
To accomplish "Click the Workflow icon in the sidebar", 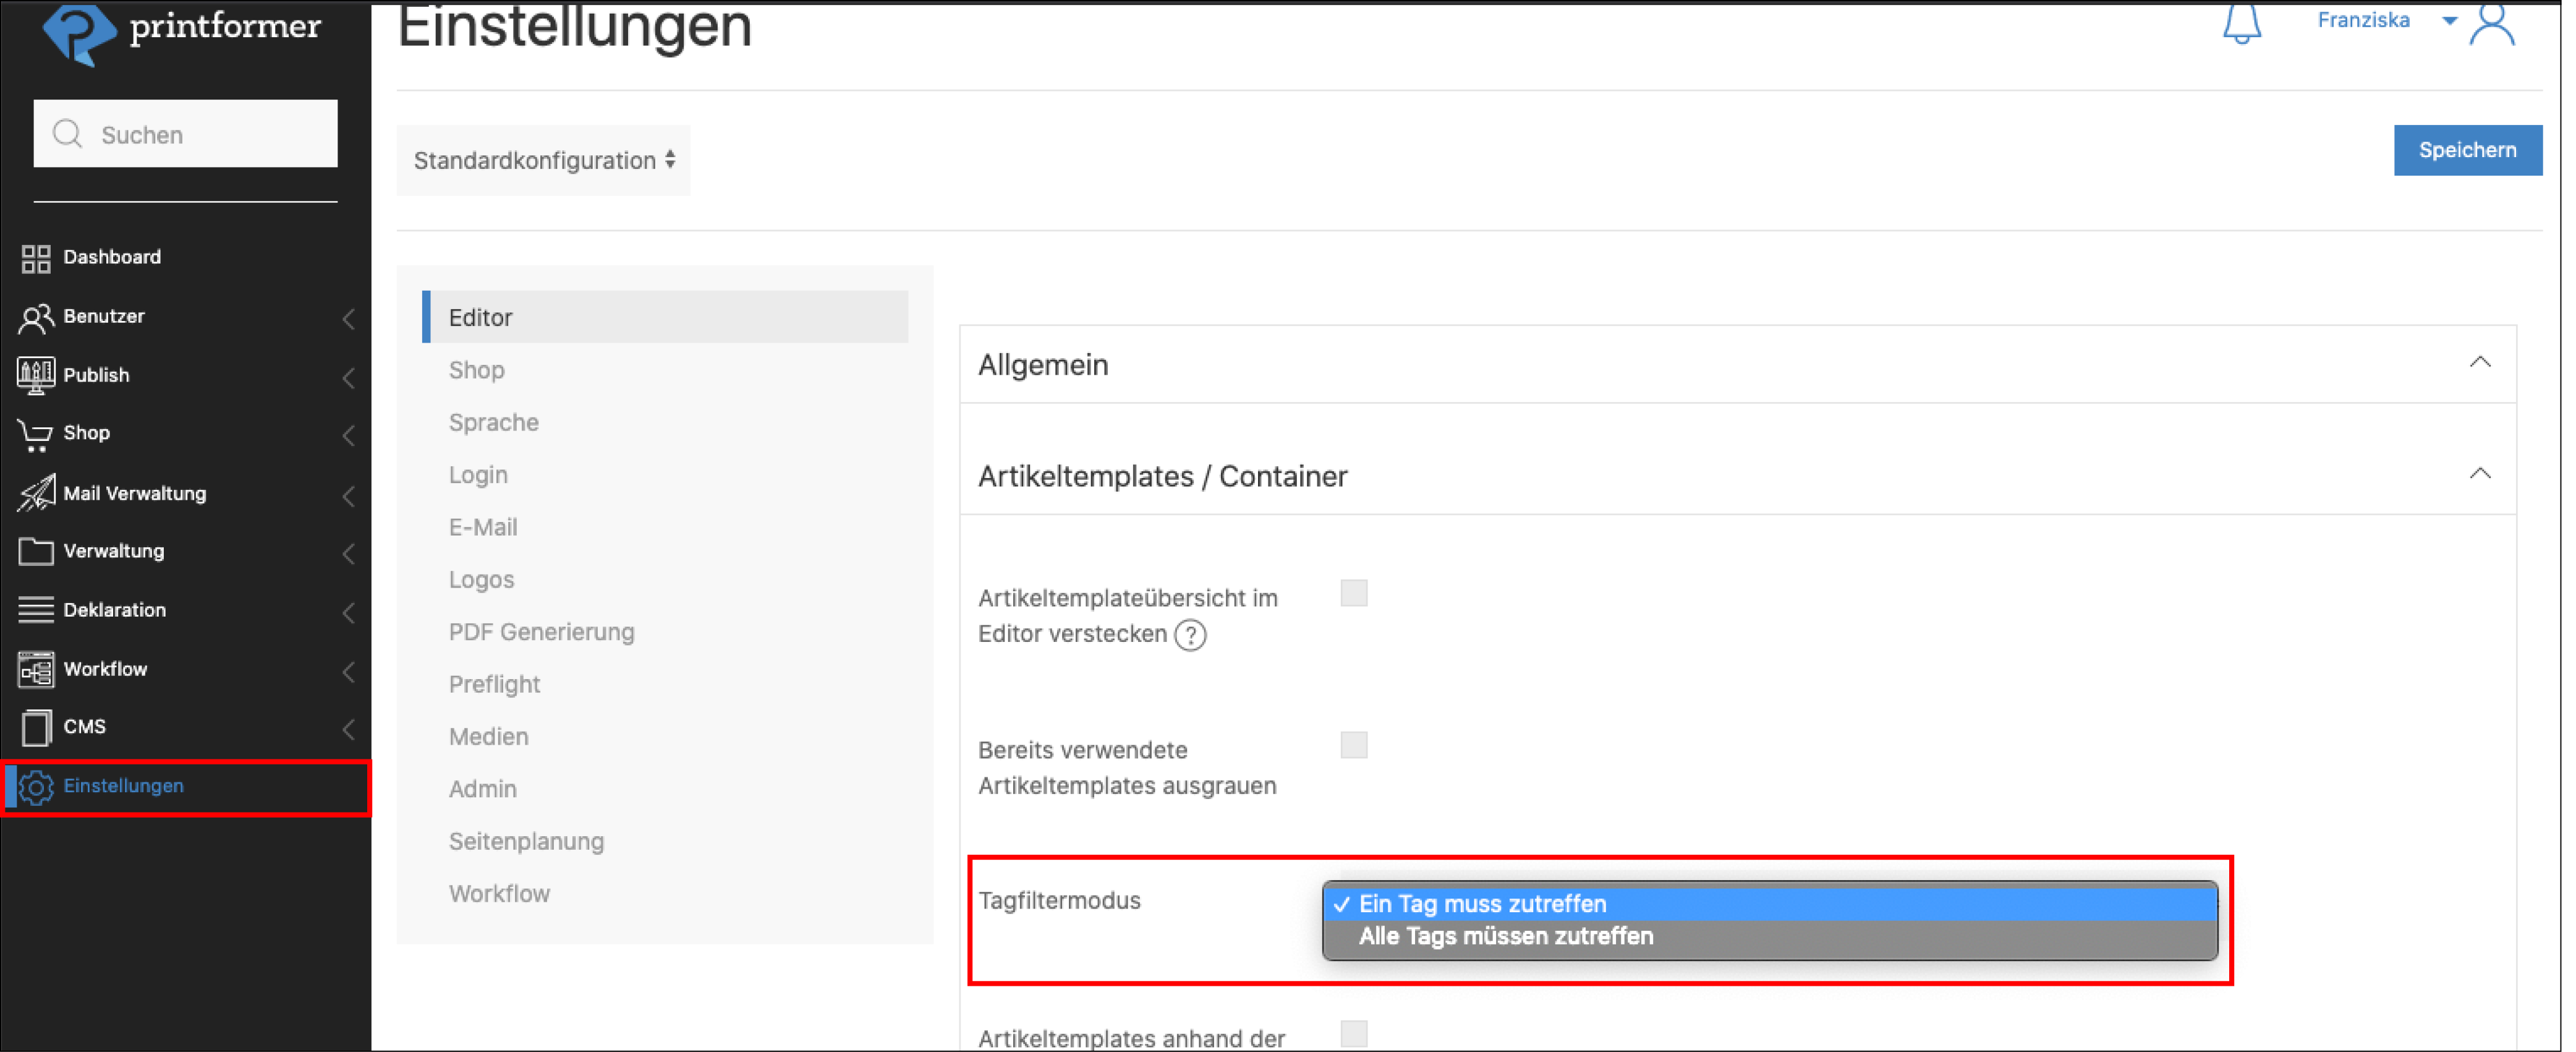I will [x=36, y=670].
